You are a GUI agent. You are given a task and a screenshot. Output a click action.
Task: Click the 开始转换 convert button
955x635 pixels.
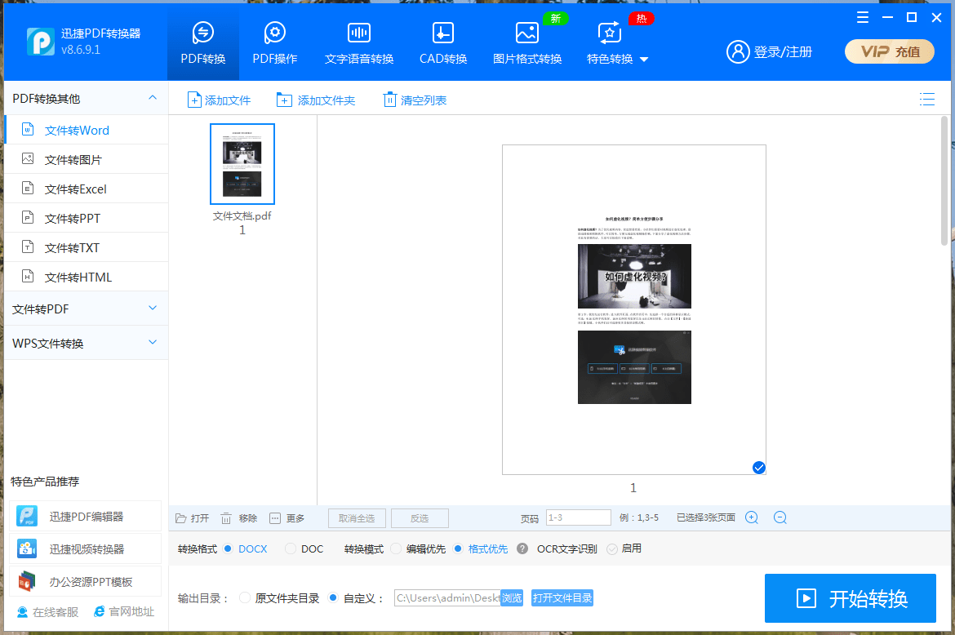pos(851,598)
